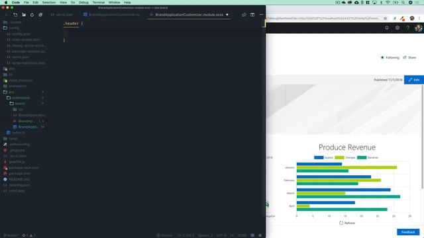Expand the temp folder

click(11, 138)
